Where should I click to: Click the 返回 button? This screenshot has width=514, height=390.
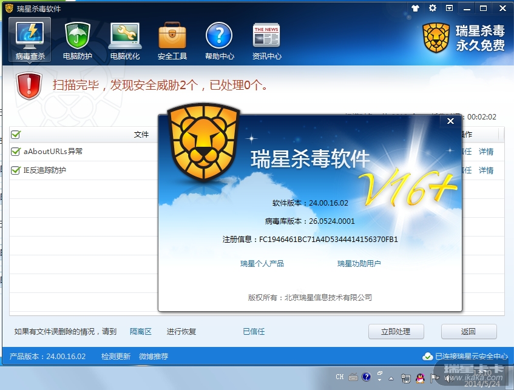(x=468, y=332)
